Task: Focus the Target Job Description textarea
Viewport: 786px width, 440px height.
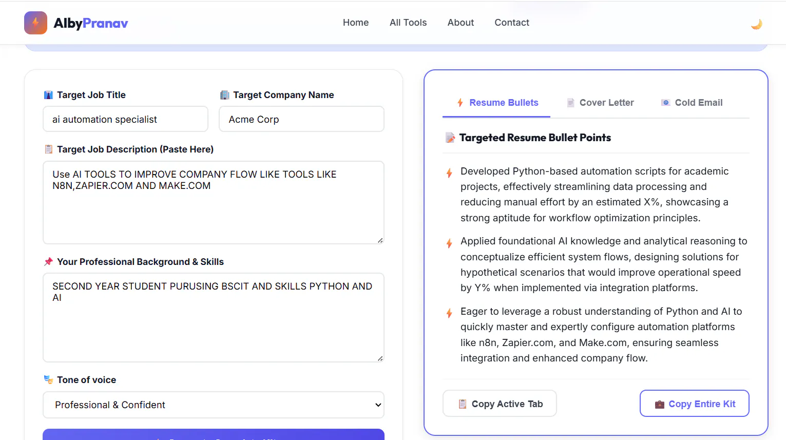Action: click(214, 202)
